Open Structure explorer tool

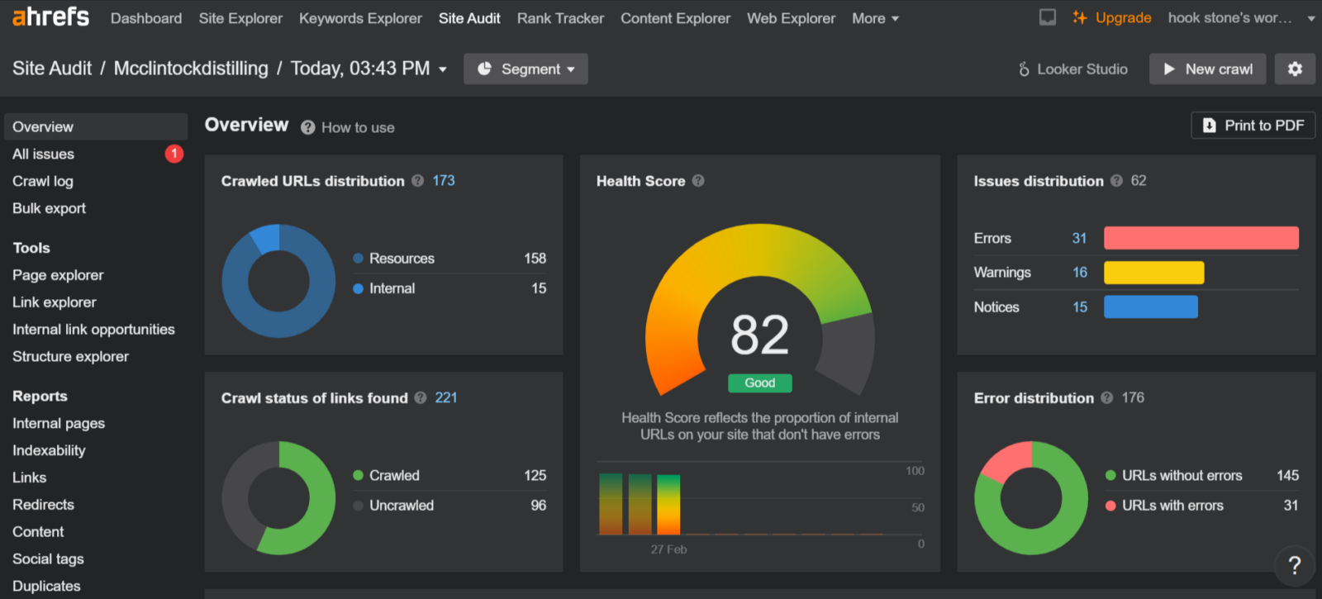tap(70, 357)
